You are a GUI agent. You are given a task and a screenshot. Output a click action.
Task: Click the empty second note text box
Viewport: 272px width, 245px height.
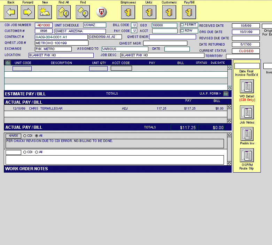(x=115, y=160)
